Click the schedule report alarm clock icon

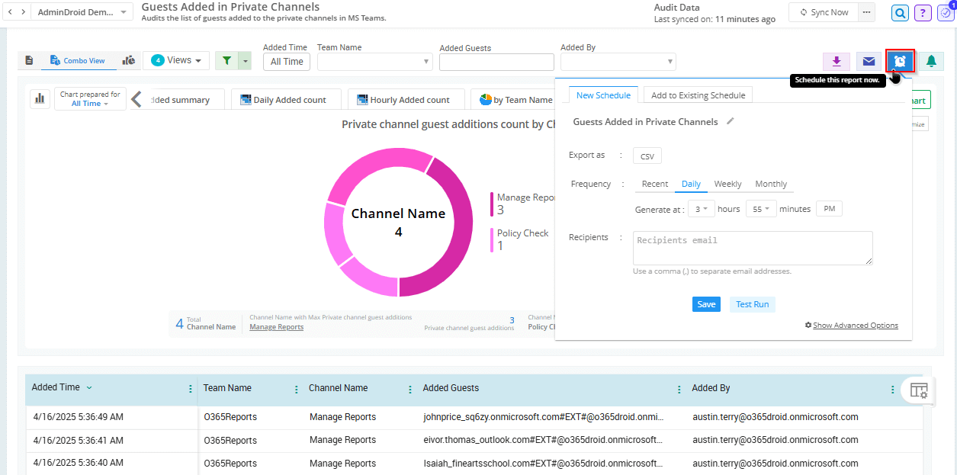point(900,61)
